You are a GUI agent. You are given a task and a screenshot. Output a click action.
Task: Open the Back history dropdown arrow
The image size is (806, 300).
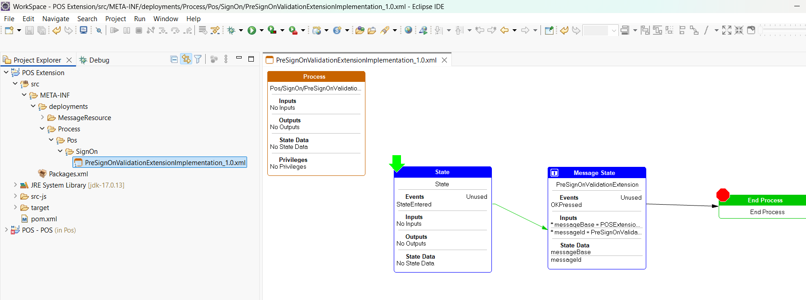click(x=514, y=30)
